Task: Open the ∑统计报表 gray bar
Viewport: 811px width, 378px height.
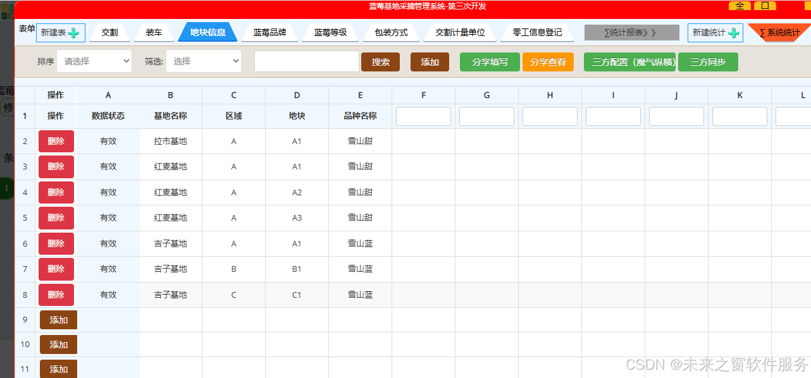Action: click(631, 33)
